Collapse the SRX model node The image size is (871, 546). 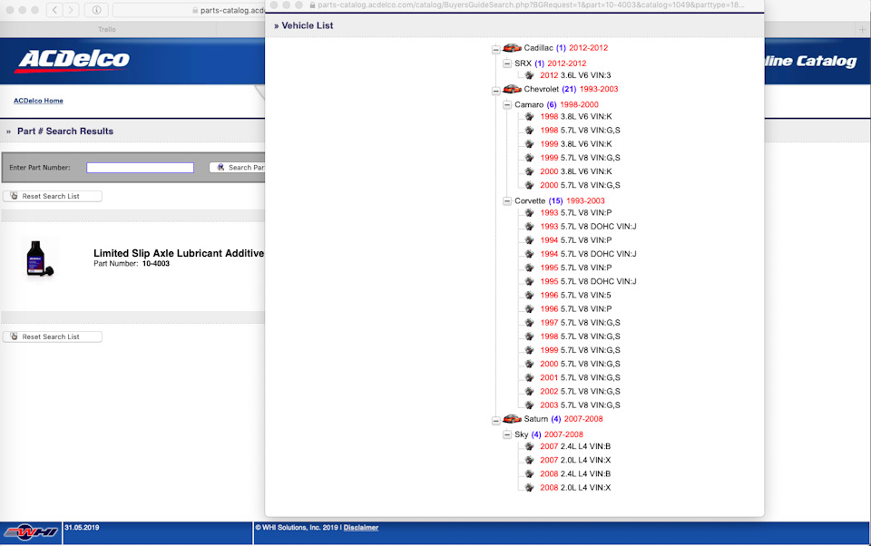507,63
